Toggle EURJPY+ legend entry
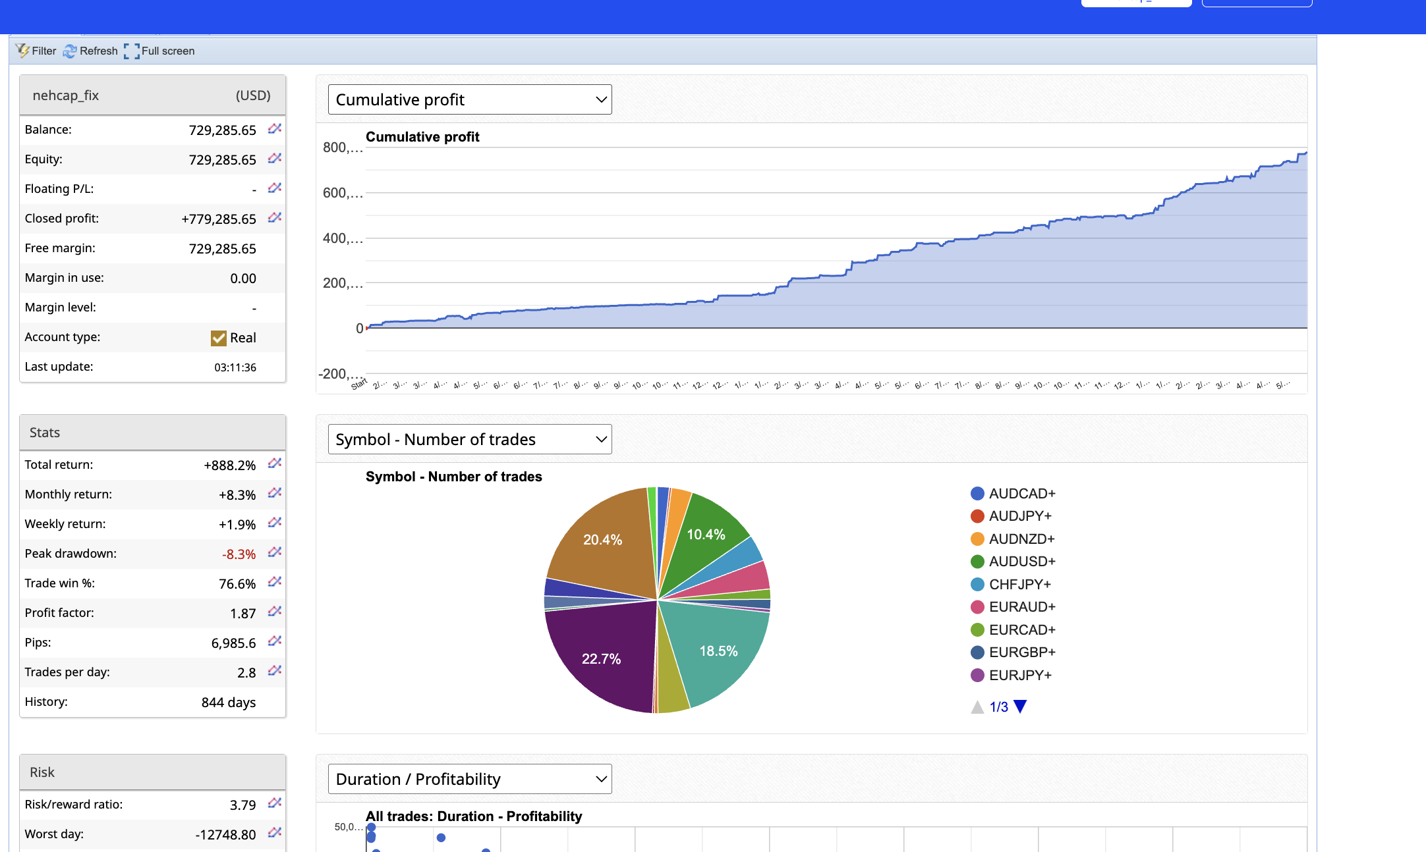This screenshot has width=1426, height=852. [1019, 676]
